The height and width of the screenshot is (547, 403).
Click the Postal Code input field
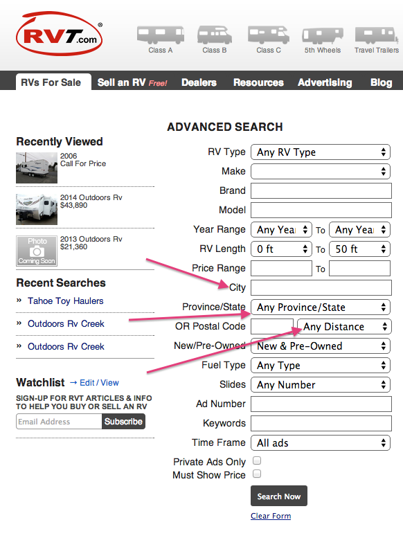pyautogui.click(x=272, y=327)
